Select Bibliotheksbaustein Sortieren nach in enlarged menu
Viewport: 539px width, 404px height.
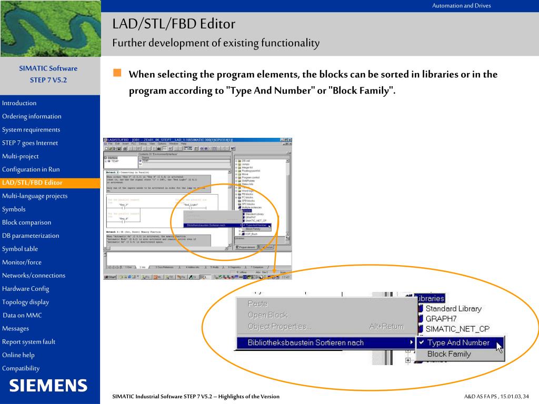[325, 342]
